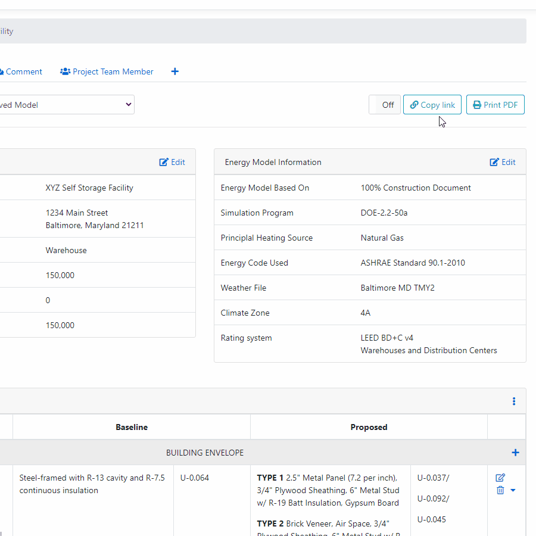The width and height of the screenshot is (536, 536).
Task: Click the BUILDING ENVELOPE section header
Action: tap(205, 453)
